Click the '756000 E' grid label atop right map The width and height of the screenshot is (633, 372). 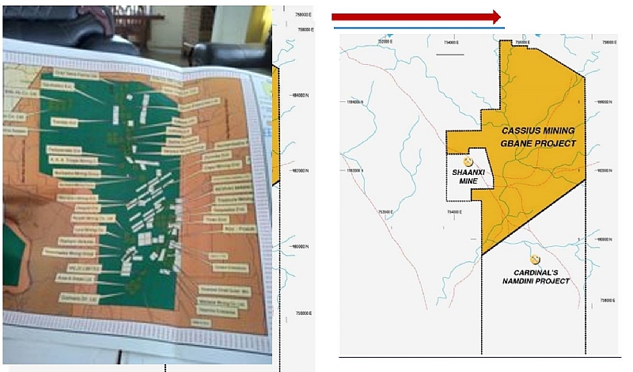[522, 42]
